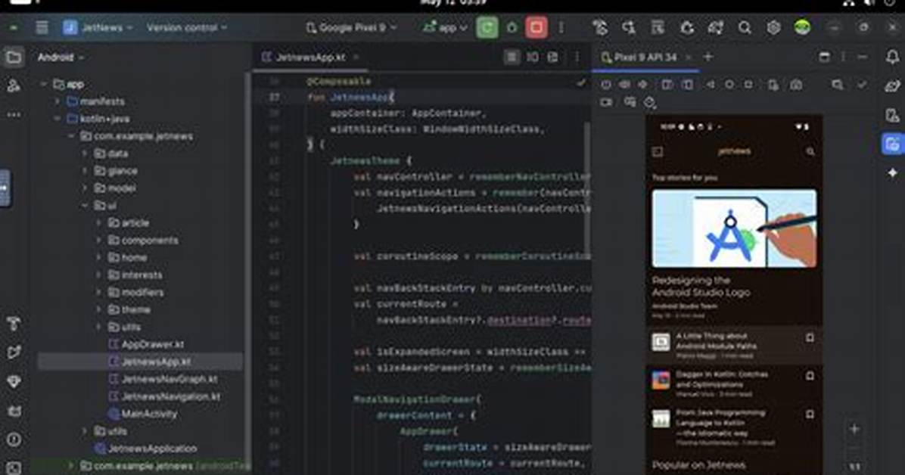Switch editor to Code-only view
The width and height of the screenshot is (905, 475).
click(x=512, y=57)
